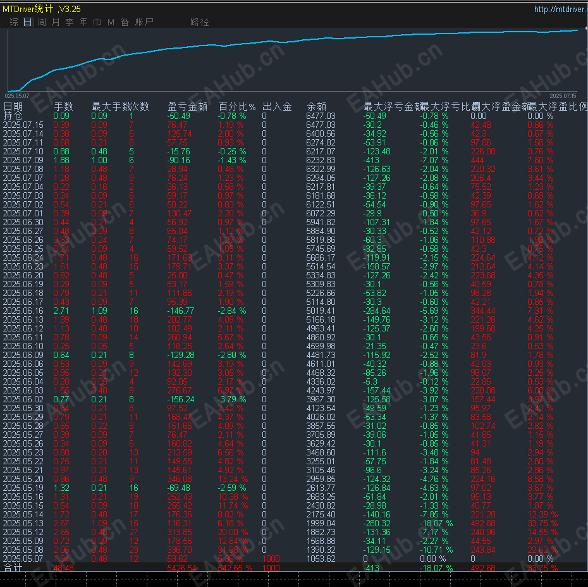588x587 pixels.
Task: Click the -146.77 loss on 2025.06.16
Action: [181, 311]
